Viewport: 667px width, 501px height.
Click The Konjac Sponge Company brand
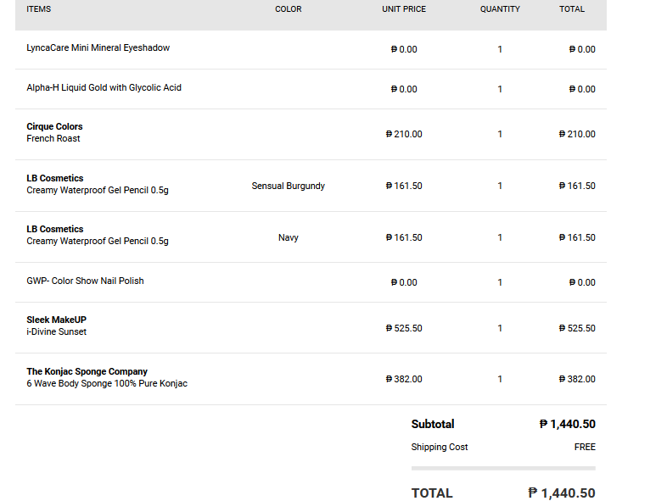[x=87, y=371]
